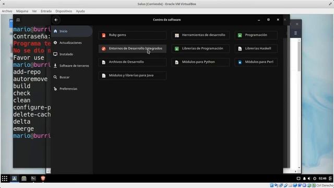This screenshot has width=334, height=188.
Task: Click the file manager taskbar icon
Action: (24, 179)
